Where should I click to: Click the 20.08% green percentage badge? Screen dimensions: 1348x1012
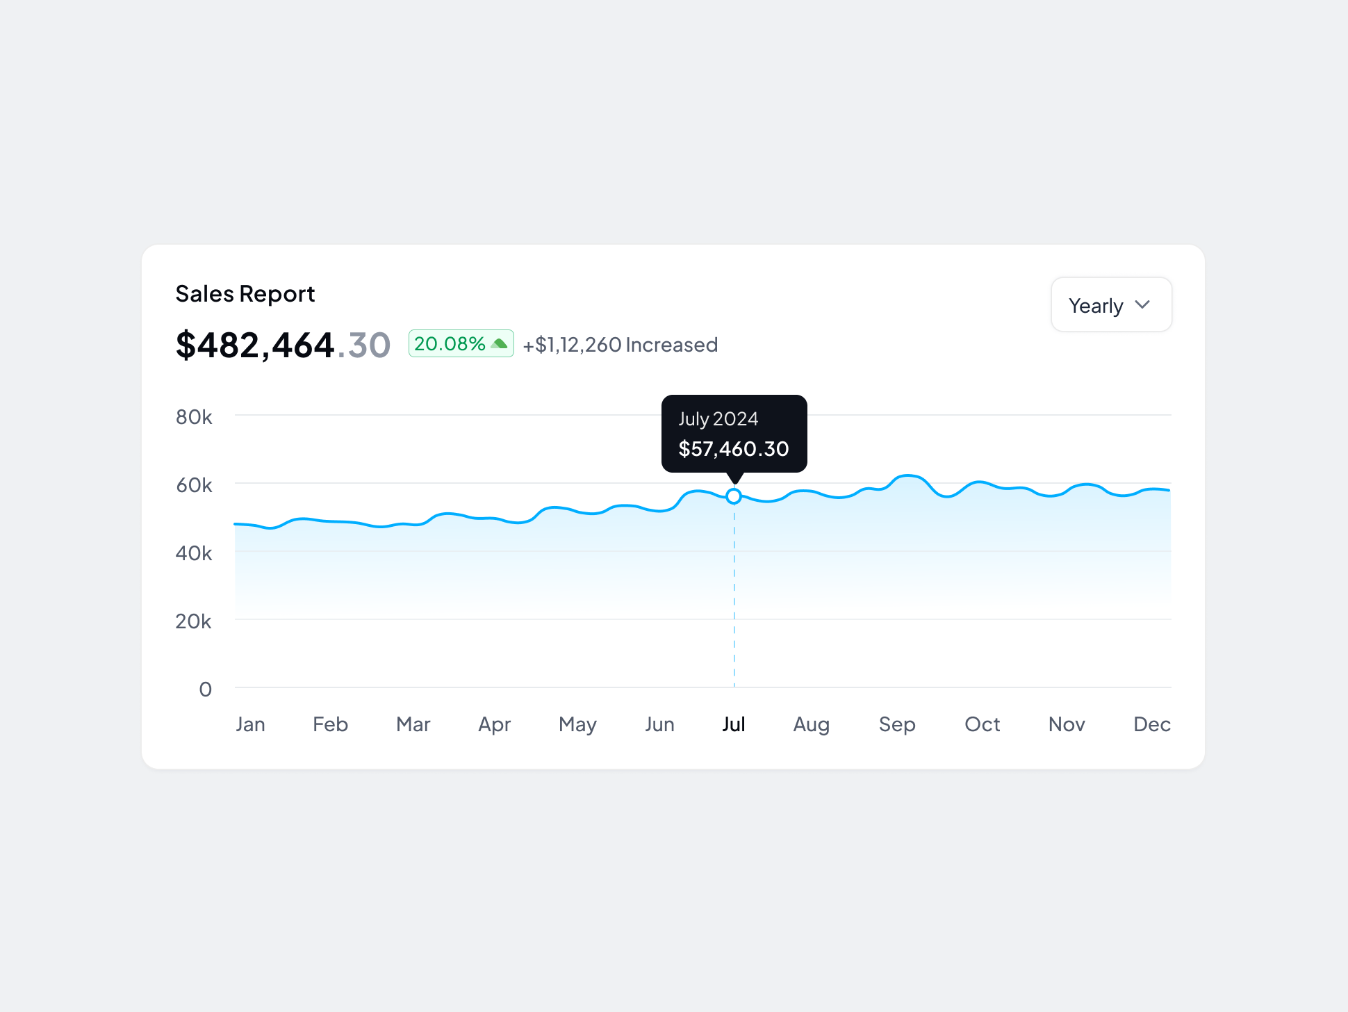[460, 343]
